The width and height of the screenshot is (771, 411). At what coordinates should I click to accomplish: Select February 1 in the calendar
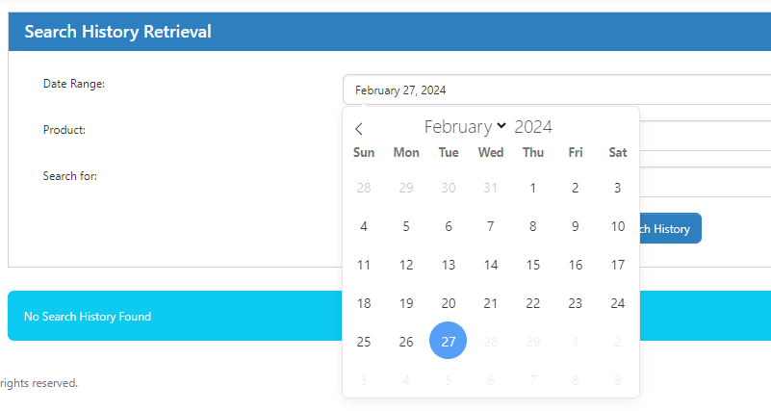[533, 188]
